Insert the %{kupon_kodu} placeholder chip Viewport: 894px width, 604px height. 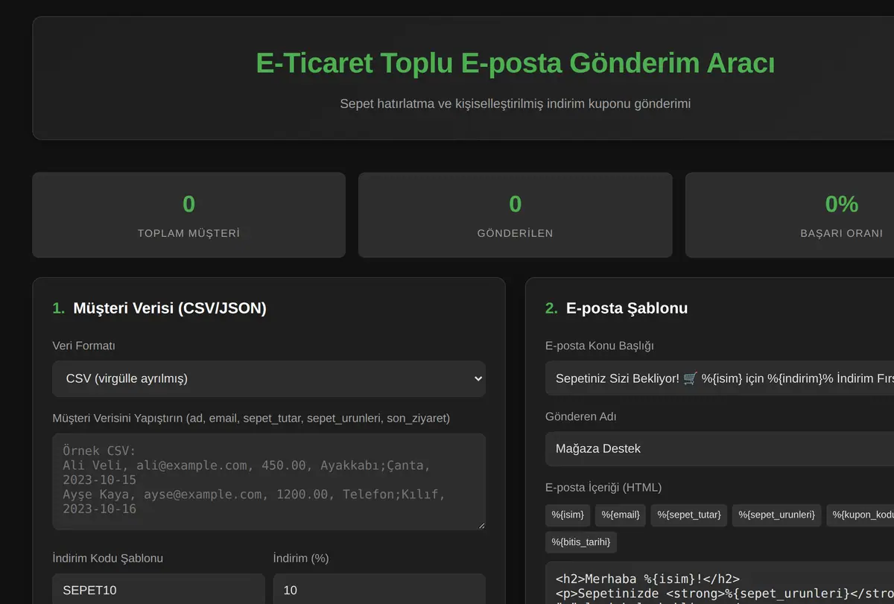tap(860, 515)
